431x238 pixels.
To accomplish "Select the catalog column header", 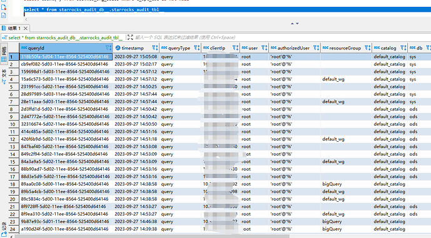I will pyautogui.click(x=390, y=47).
